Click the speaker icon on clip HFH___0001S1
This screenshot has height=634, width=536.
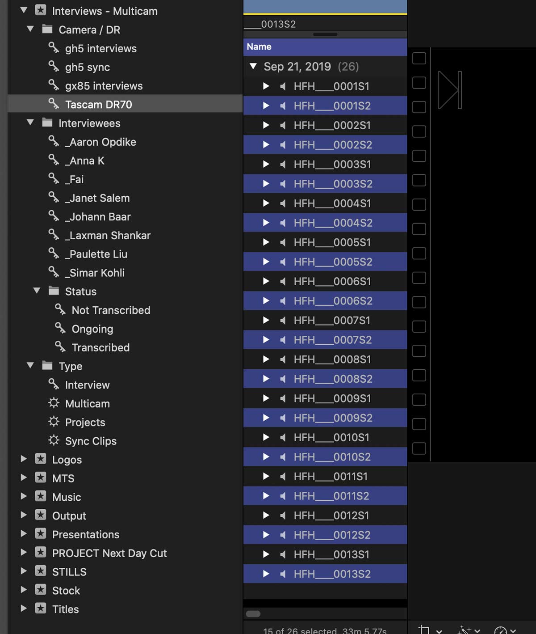283,86
